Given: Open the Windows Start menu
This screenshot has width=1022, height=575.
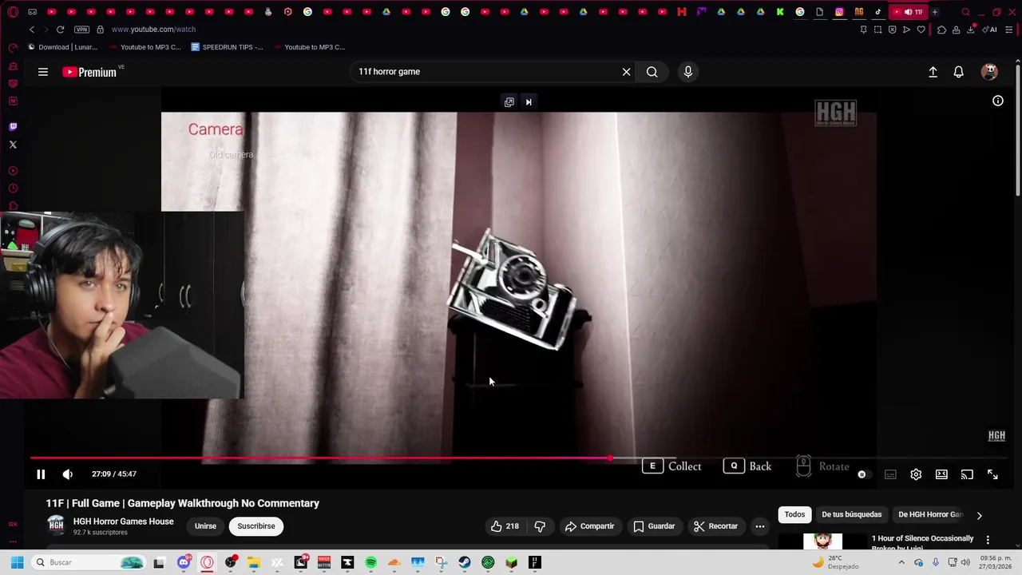Looking at the screenshot, I should tap(17, 562).
